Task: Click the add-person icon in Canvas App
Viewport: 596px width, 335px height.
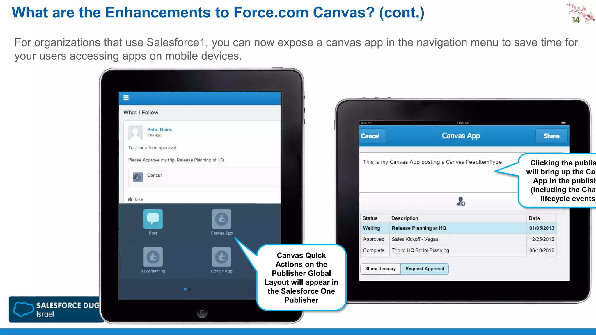Action: pyautogui.click(x=461, y=201)
